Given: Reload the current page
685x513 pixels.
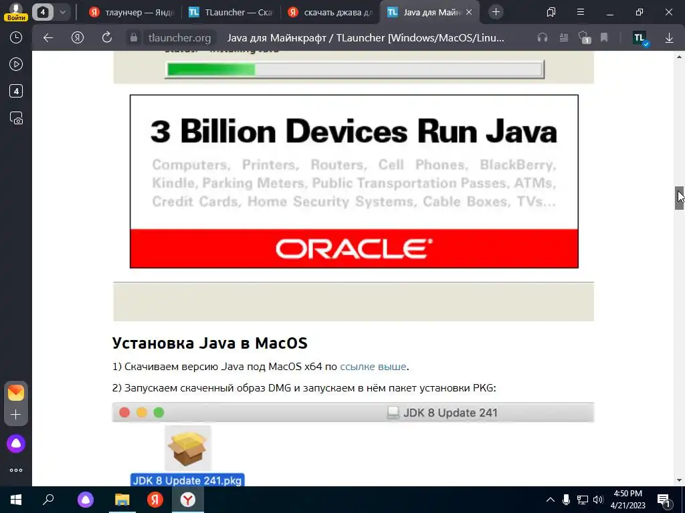Looking at the screenshot, I should pos(107,38).
